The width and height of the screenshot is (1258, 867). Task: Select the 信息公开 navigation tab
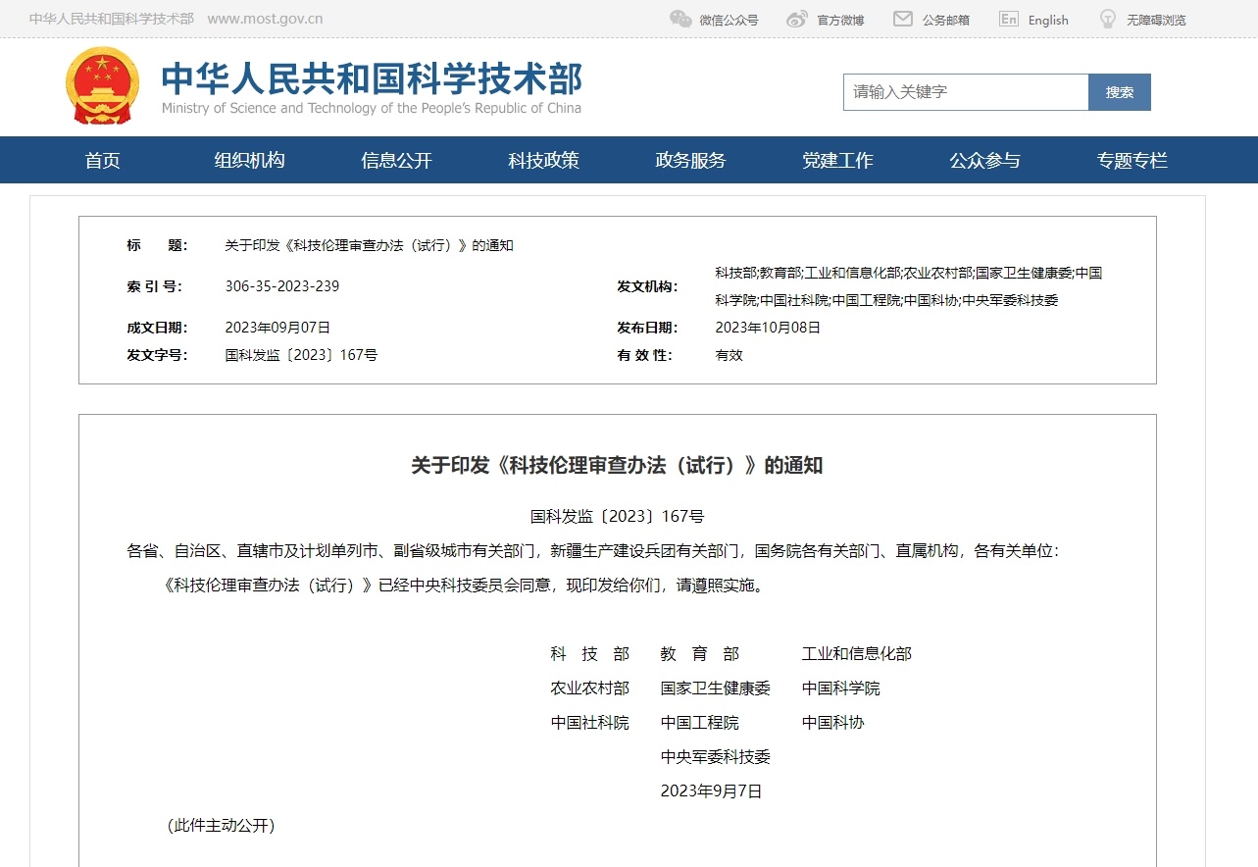[x=396, y=160]
